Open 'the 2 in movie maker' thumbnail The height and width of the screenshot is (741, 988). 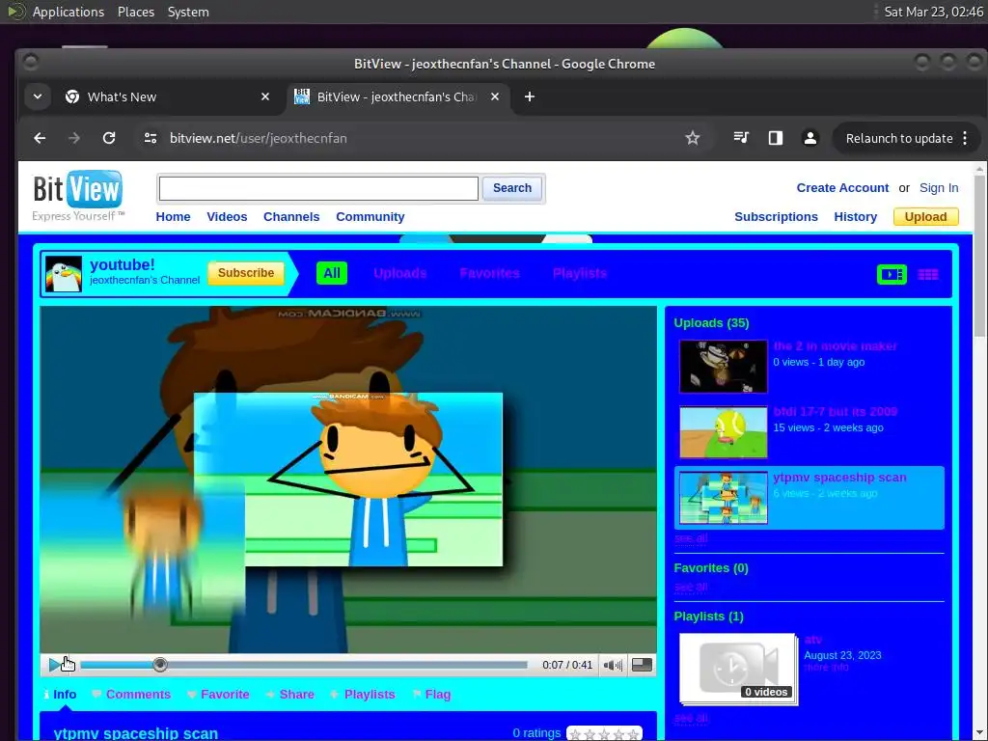click(724, 366)
